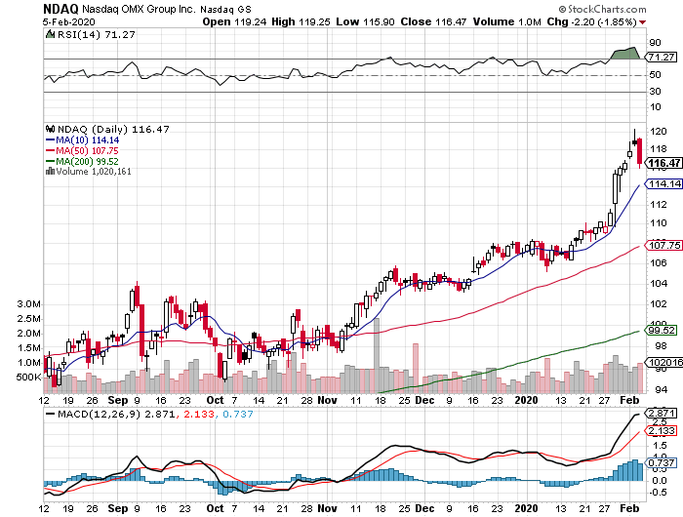Click the 1020161 volume axis tag
Image resolution: width=683 pixels, height=517 pixels.
click(663, 362)
